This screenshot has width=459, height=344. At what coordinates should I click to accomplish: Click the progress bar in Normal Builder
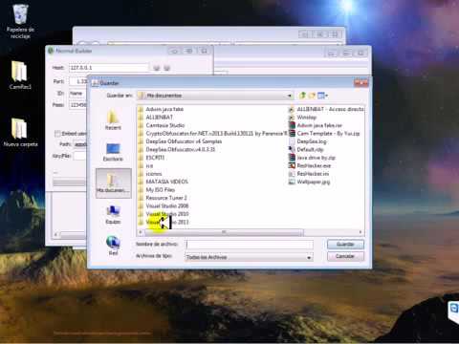click(x=70, y=183)
